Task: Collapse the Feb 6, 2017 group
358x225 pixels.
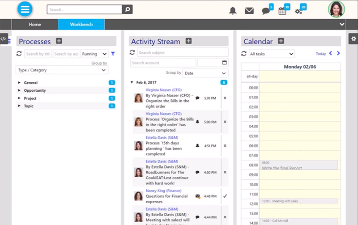Action: tap(132, 82)
